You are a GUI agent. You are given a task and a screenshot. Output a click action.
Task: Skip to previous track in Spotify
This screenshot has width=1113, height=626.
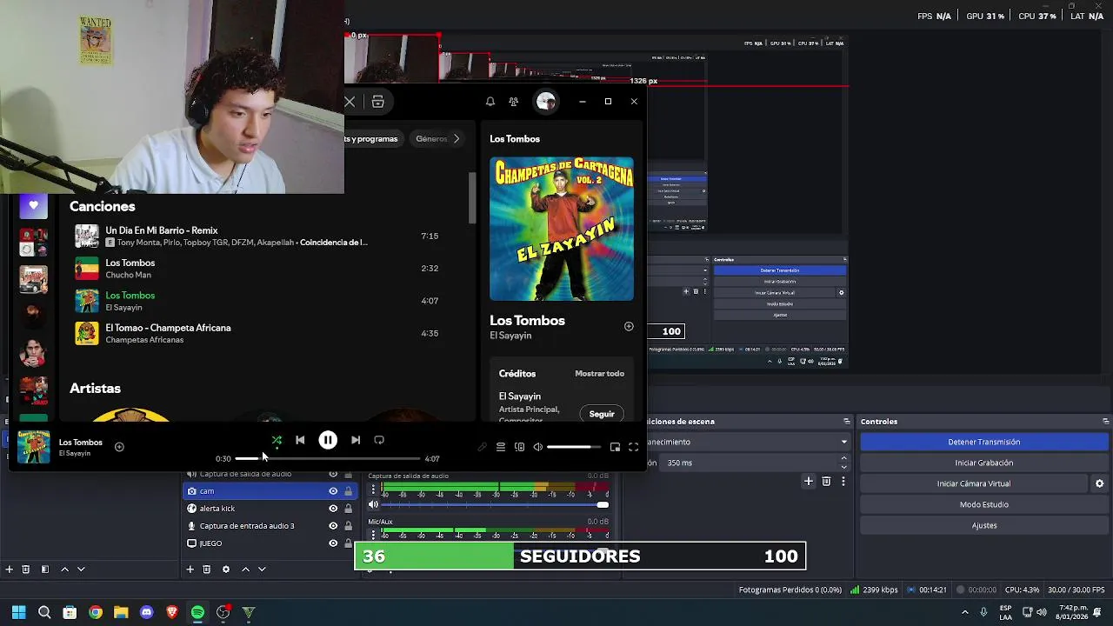pos(300,441)
